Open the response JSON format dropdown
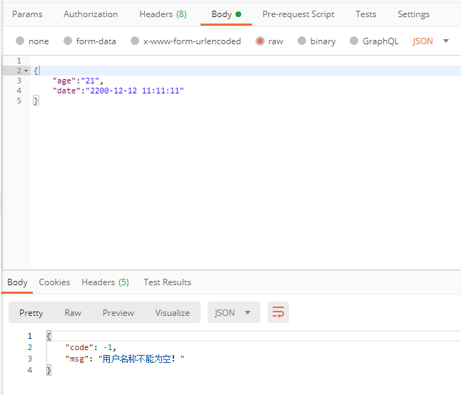 (233, 312)
